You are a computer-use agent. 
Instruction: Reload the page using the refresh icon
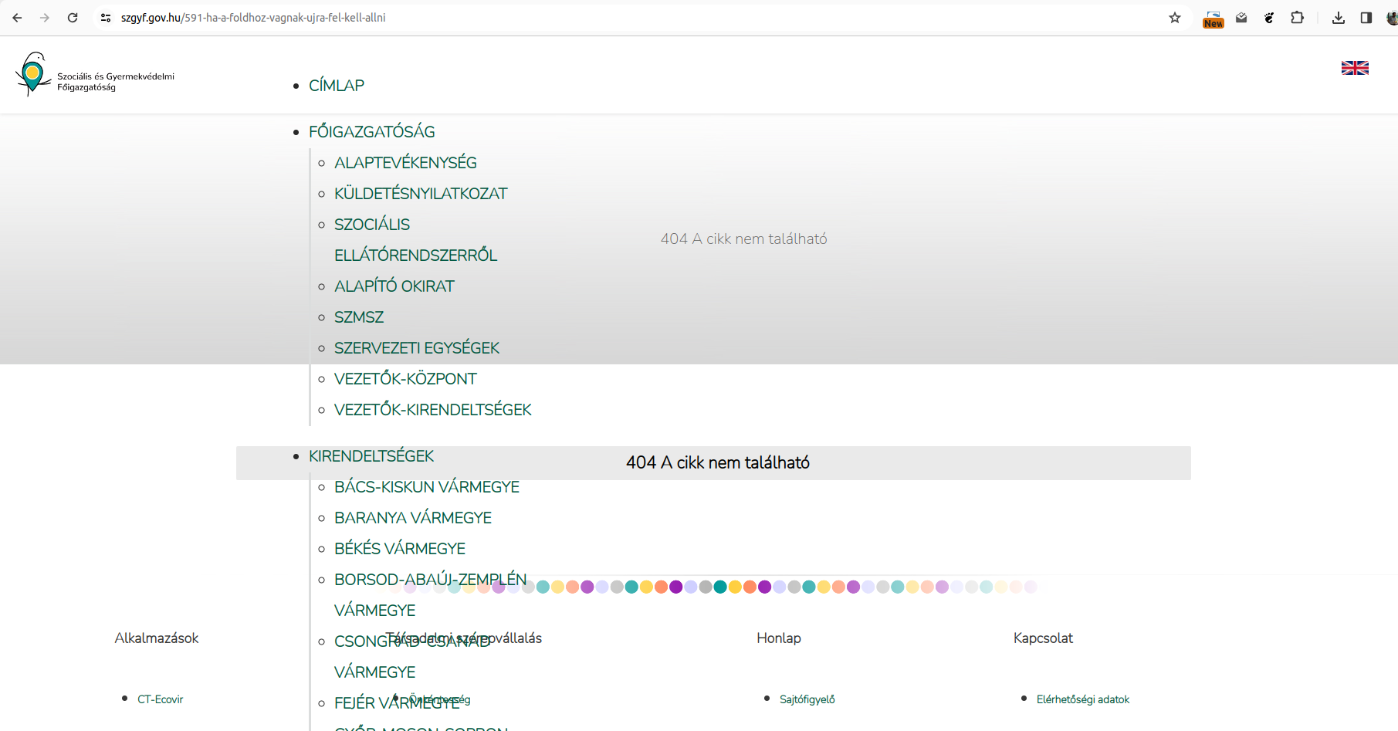click(73, 18)
